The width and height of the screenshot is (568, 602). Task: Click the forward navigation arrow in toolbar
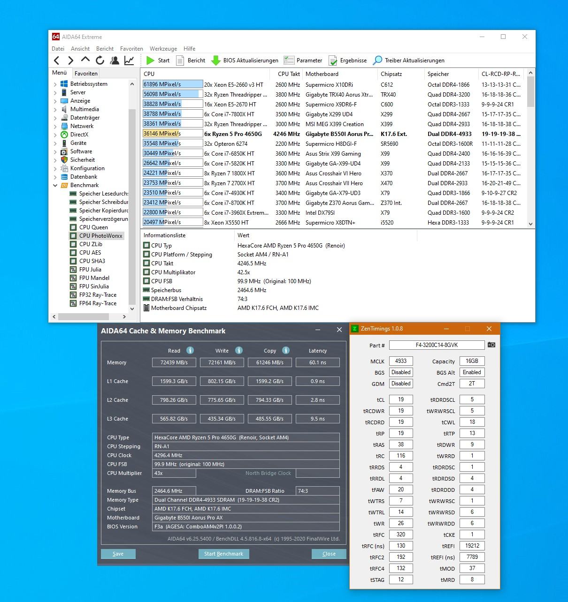coord(71,60)
